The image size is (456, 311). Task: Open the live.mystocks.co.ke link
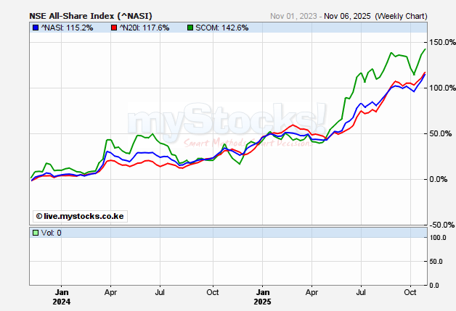coord(80,215)
